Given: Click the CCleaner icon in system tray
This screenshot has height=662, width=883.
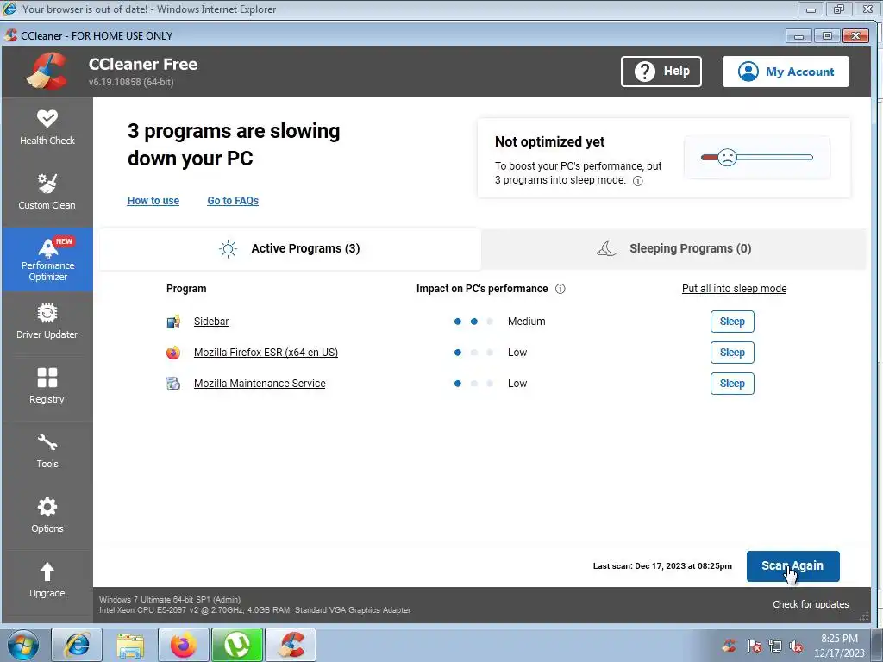Looking at the screenshot, I should 730,645.
